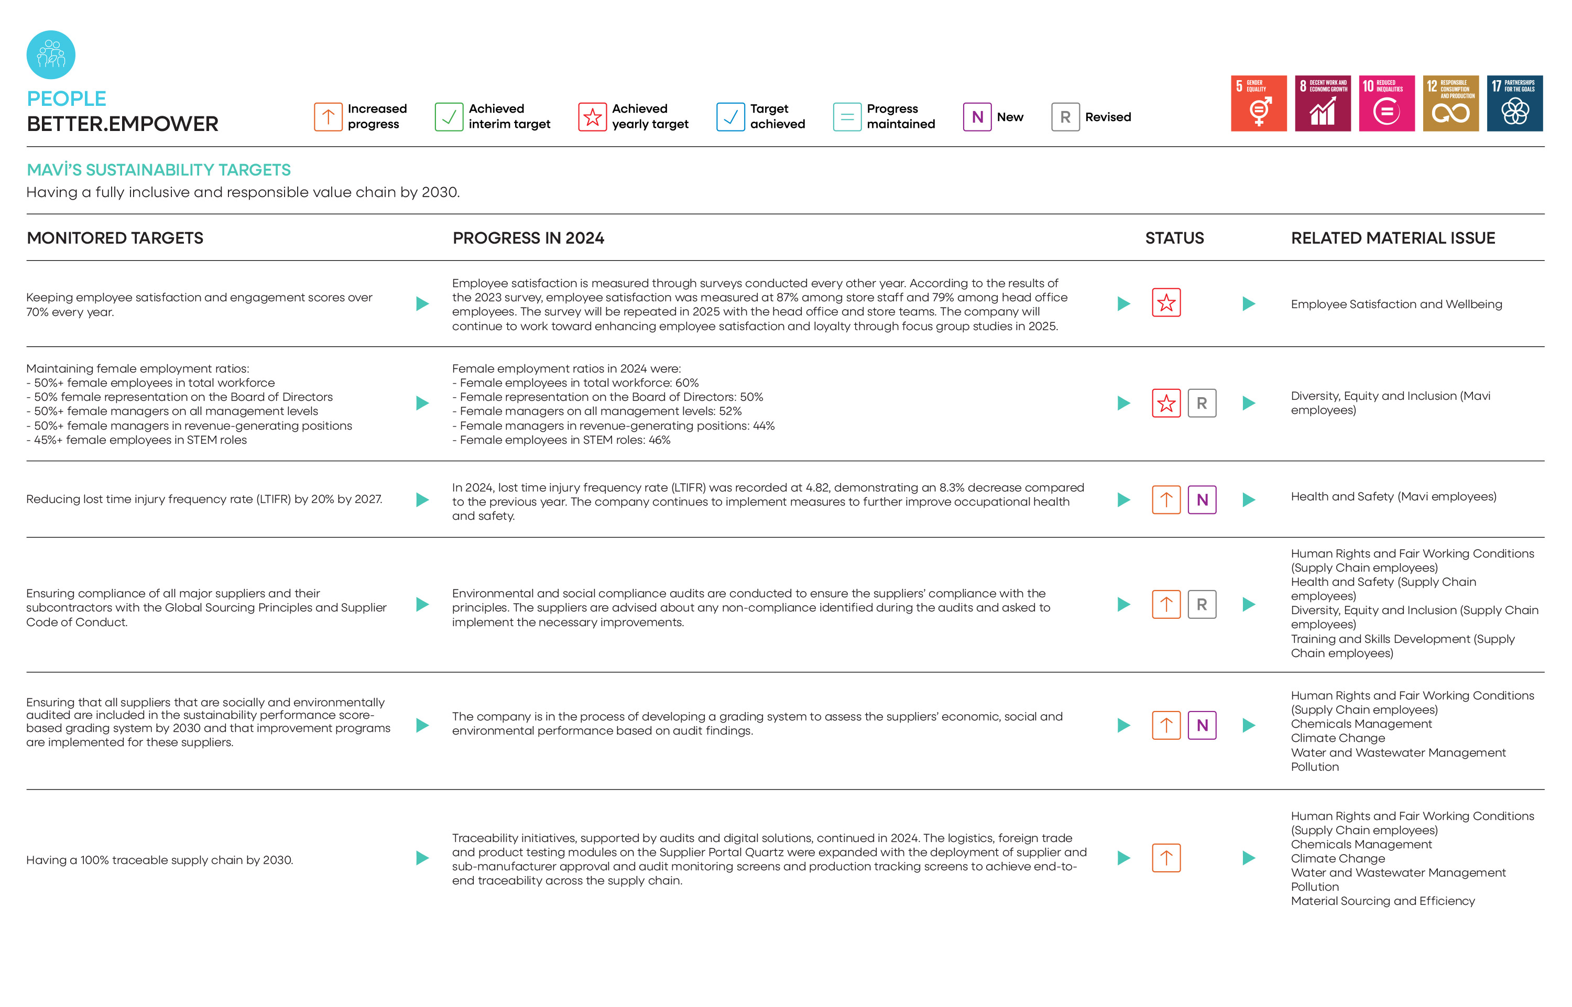Click the PROGRESS IN 2024 column header

click(528, 238)
